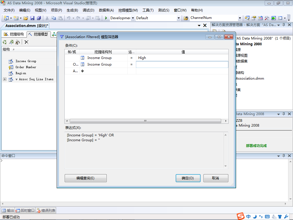Click the Save disk icon
The image size is (293, 220).
tap(32, 18)
